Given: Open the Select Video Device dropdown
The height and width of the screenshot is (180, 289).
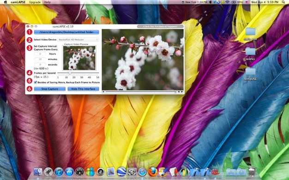Looking at the screenshot, I should [x=78, y=40].
